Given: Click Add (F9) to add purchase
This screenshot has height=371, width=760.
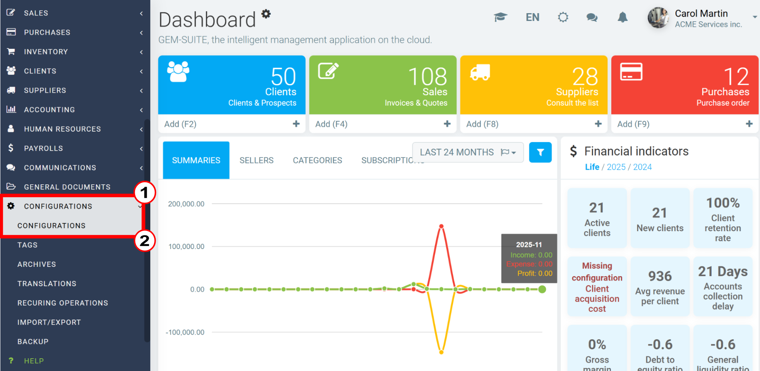Looking at the screenshot, I should pos(633,124).
